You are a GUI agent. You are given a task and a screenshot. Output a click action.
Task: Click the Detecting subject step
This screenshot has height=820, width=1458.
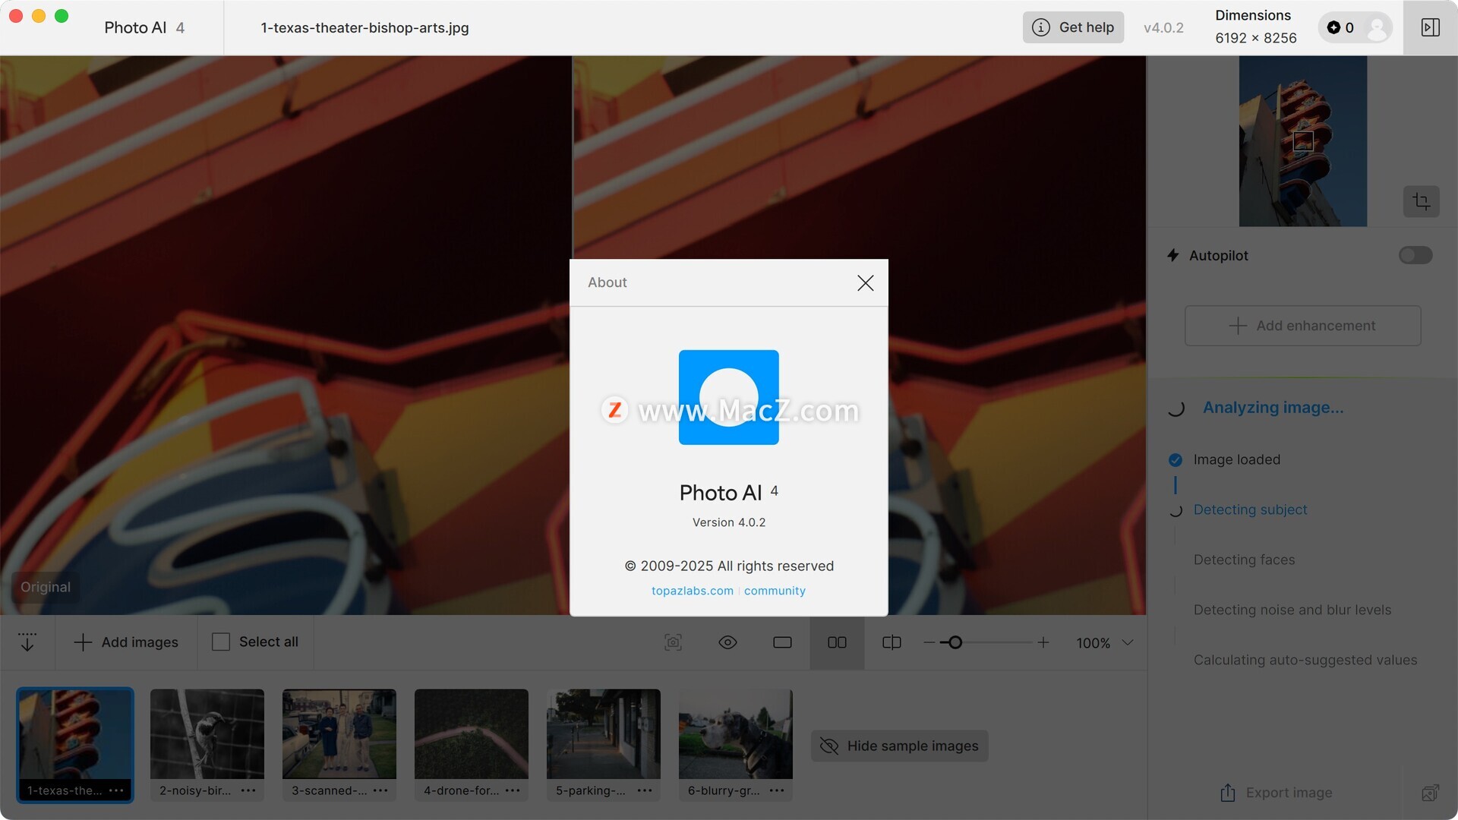tap(1250, 509)
